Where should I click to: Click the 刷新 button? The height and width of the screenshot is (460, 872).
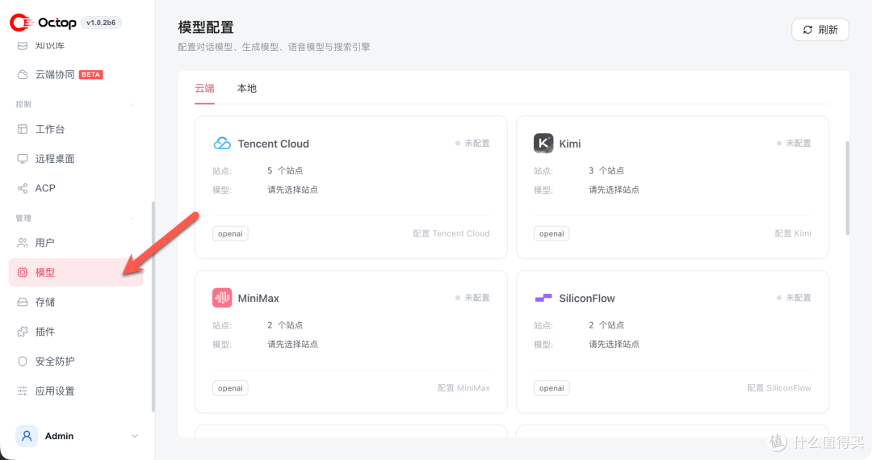tap(820, 30)
